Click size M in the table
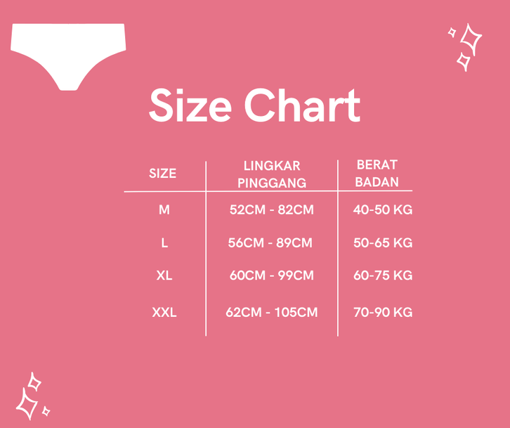Image resolution: width=510 pixels, height=428 pixels. click(x=164, y=209)
